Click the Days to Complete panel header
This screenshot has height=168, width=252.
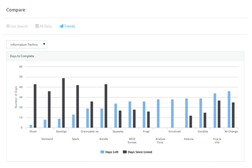pyautogui.click(x=125, y=56)
